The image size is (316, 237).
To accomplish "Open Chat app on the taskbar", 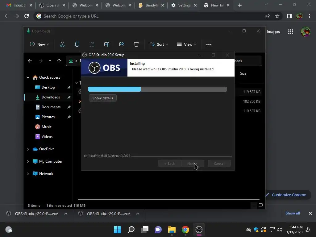I will click(x=158, y=230).
